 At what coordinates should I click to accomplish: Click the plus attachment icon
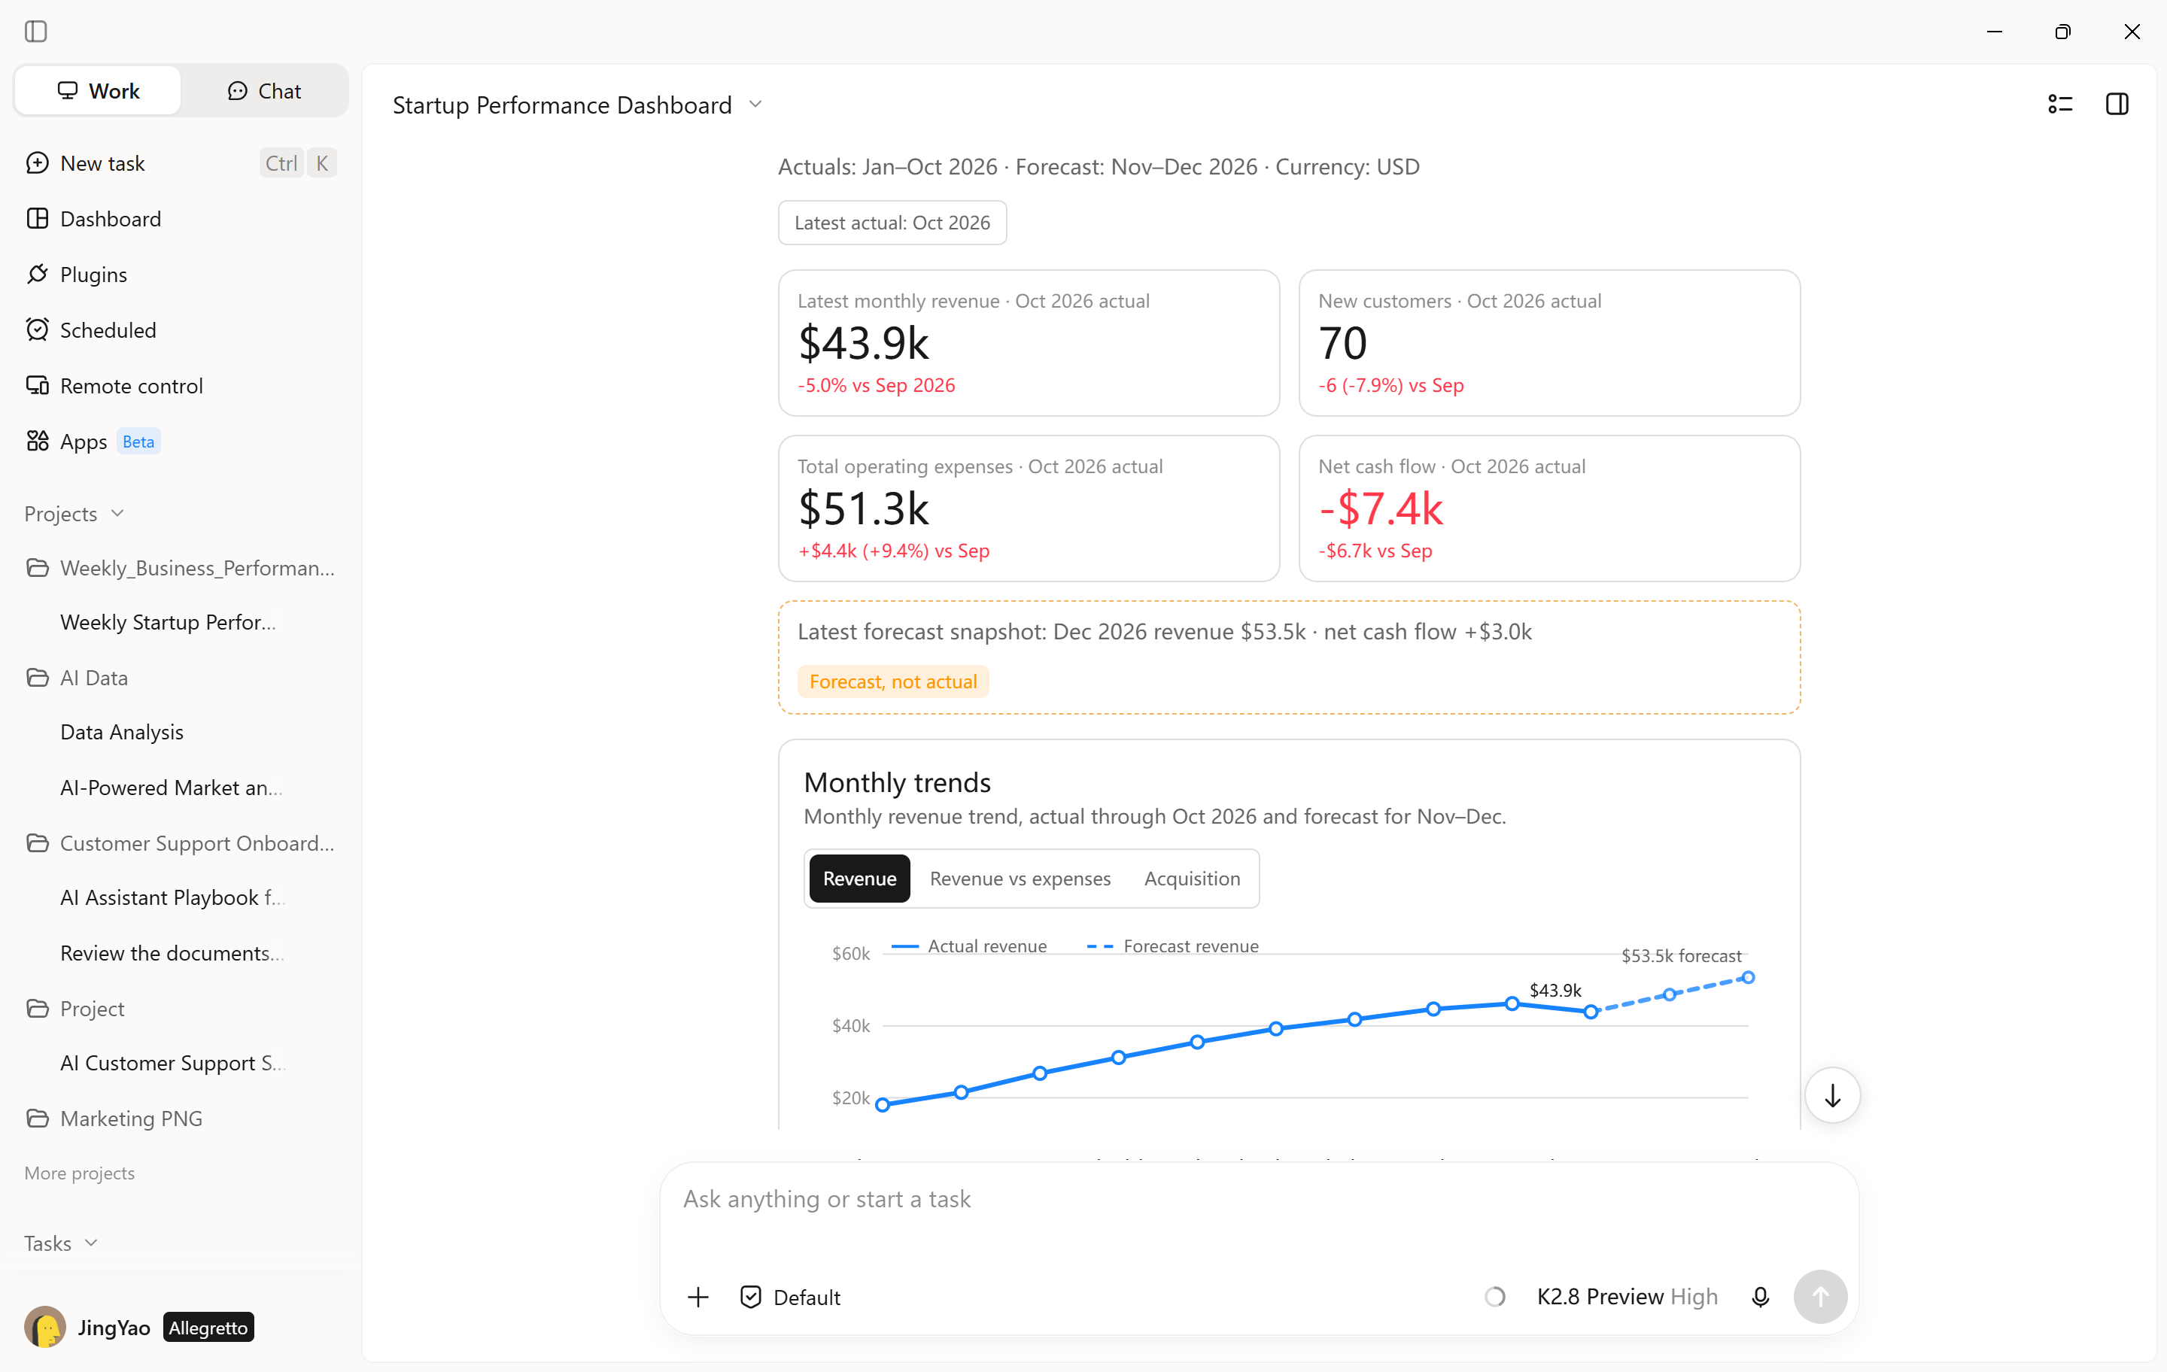pos(698,1297)
